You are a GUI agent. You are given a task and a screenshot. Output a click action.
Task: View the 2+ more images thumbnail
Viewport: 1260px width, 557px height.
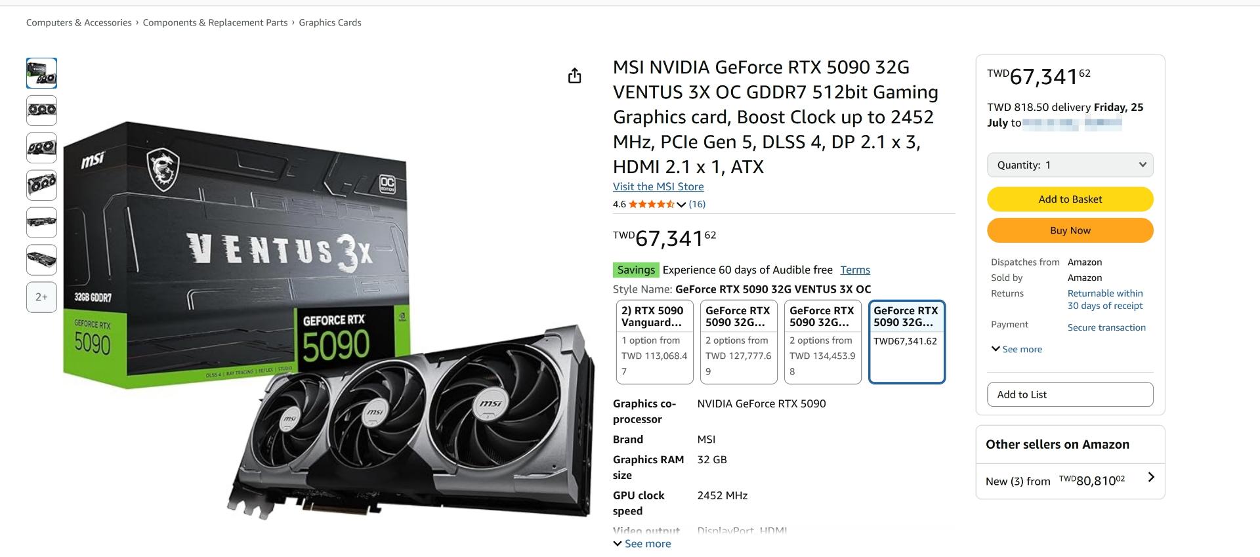tap(41, 297)
